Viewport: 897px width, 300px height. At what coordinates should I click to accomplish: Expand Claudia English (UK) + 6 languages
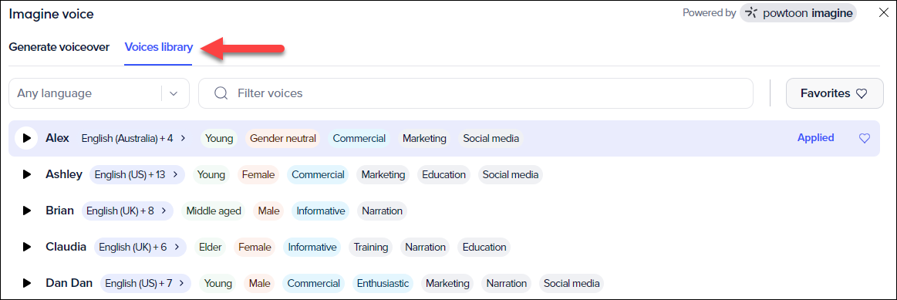click(140, 248)
